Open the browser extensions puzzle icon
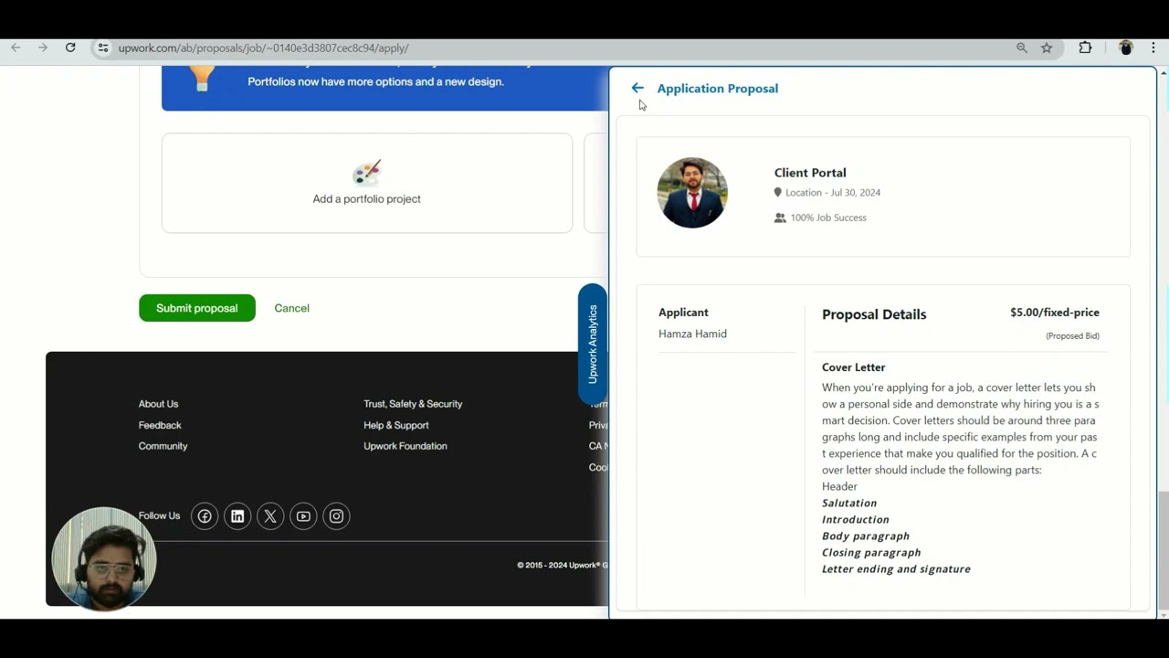 1085,48
